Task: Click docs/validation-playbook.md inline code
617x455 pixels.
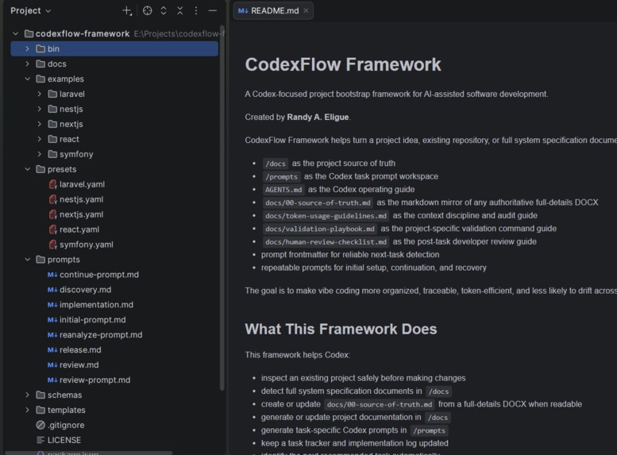Action: 319,229
